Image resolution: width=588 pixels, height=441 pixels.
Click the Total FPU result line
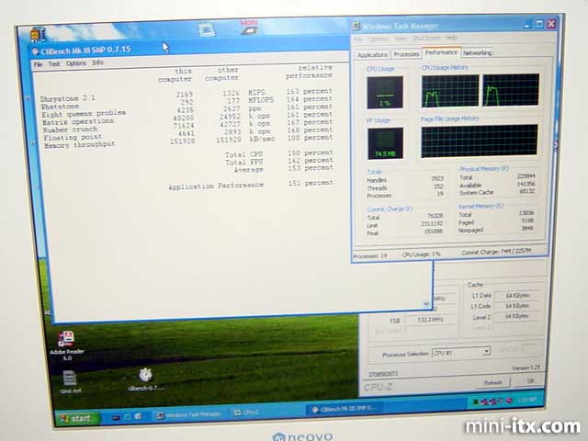point(279,162)
